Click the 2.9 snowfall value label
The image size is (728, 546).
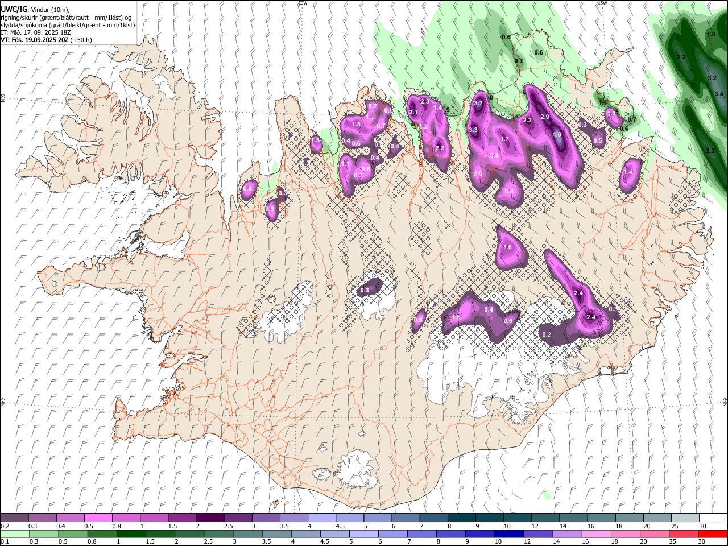545,117
